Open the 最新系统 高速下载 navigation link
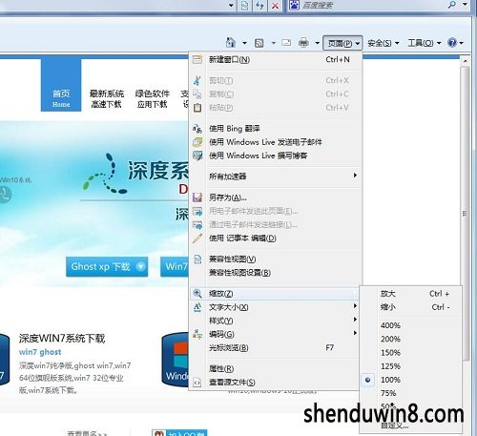The height and width of the screenshot is (436, 477). tap(107, 98)
